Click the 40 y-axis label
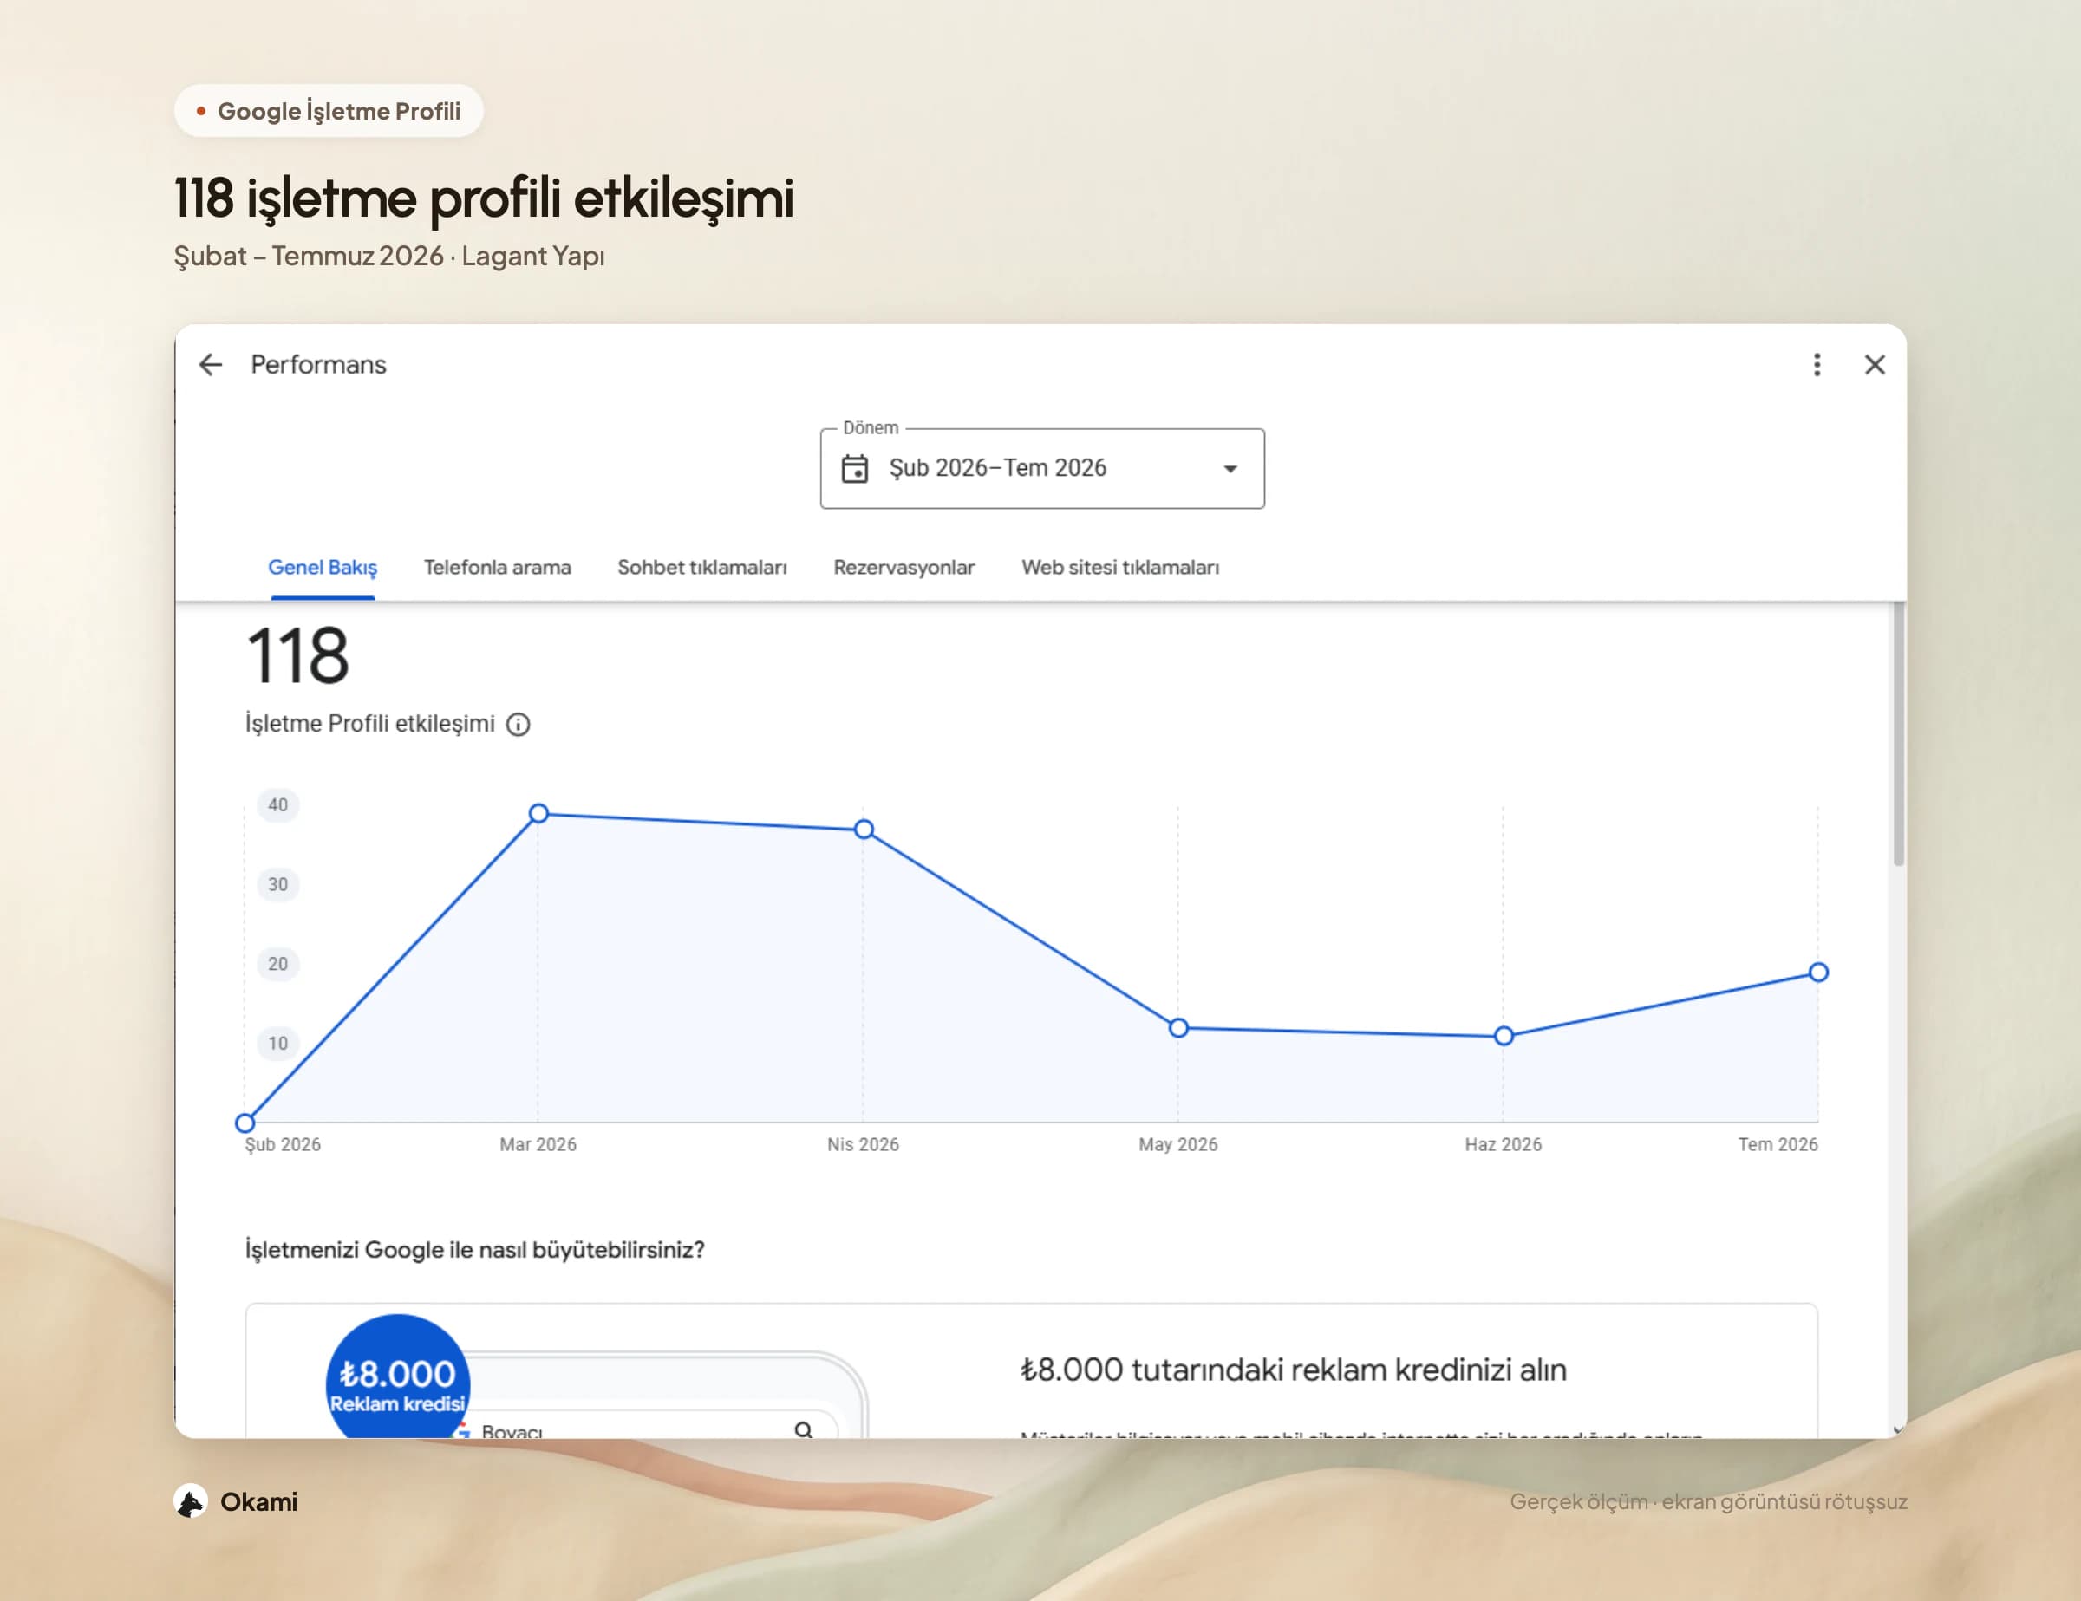The width and height of the screenshot is (2081, 1601). [x=277, y=806]
